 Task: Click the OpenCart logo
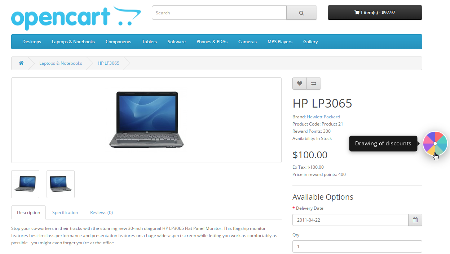pyautogui.click(x=76, y=18)
